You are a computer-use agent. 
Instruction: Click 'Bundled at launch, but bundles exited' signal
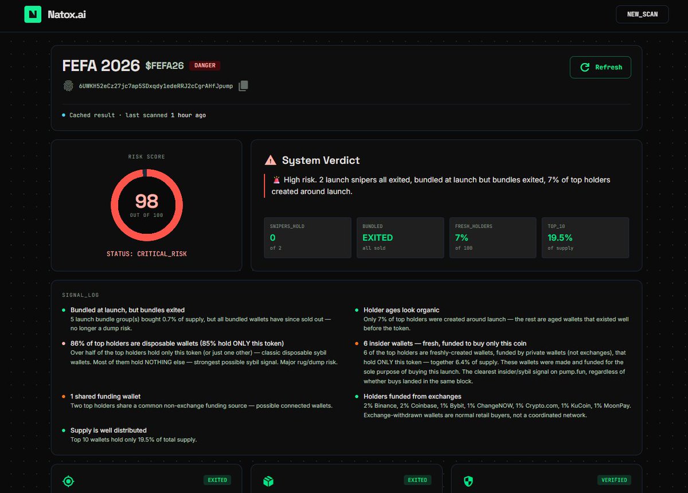(x=127, y=310)
